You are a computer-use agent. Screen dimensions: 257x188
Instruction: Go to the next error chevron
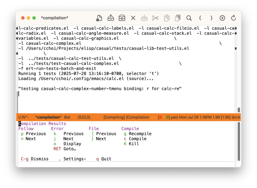211,18
